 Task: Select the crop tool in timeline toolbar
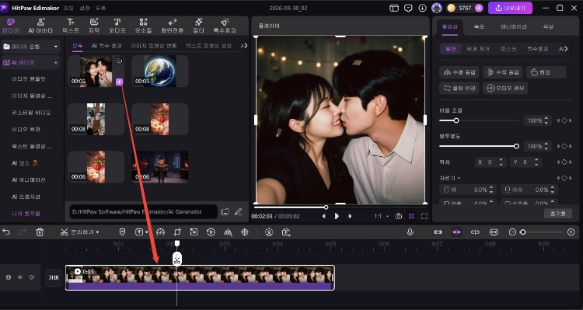pyautogui.click(x=177, y=232)
